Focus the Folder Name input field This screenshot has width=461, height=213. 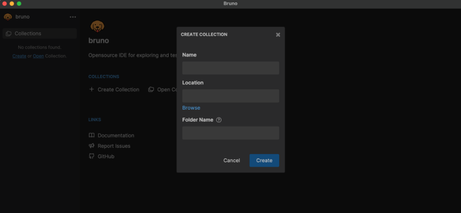(231, 133)
